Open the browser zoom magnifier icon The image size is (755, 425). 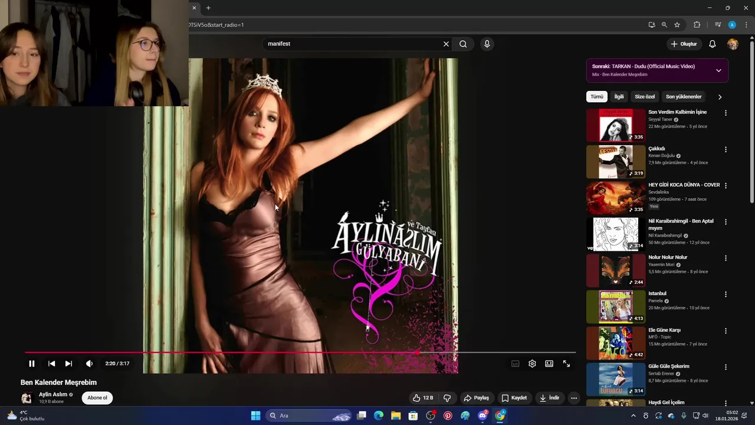(x=664, y=25)
